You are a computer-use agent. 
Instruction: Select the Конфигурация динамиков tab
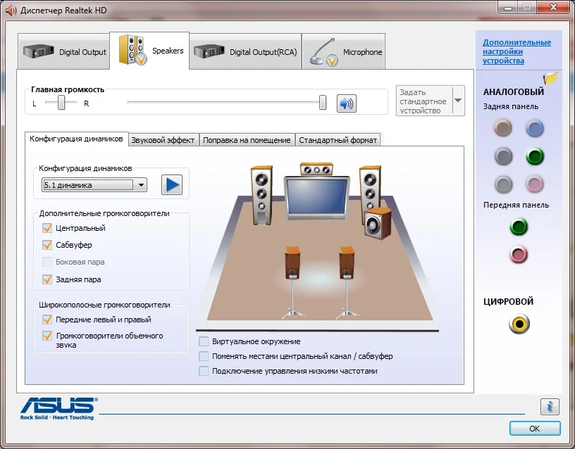coord(77,139)
